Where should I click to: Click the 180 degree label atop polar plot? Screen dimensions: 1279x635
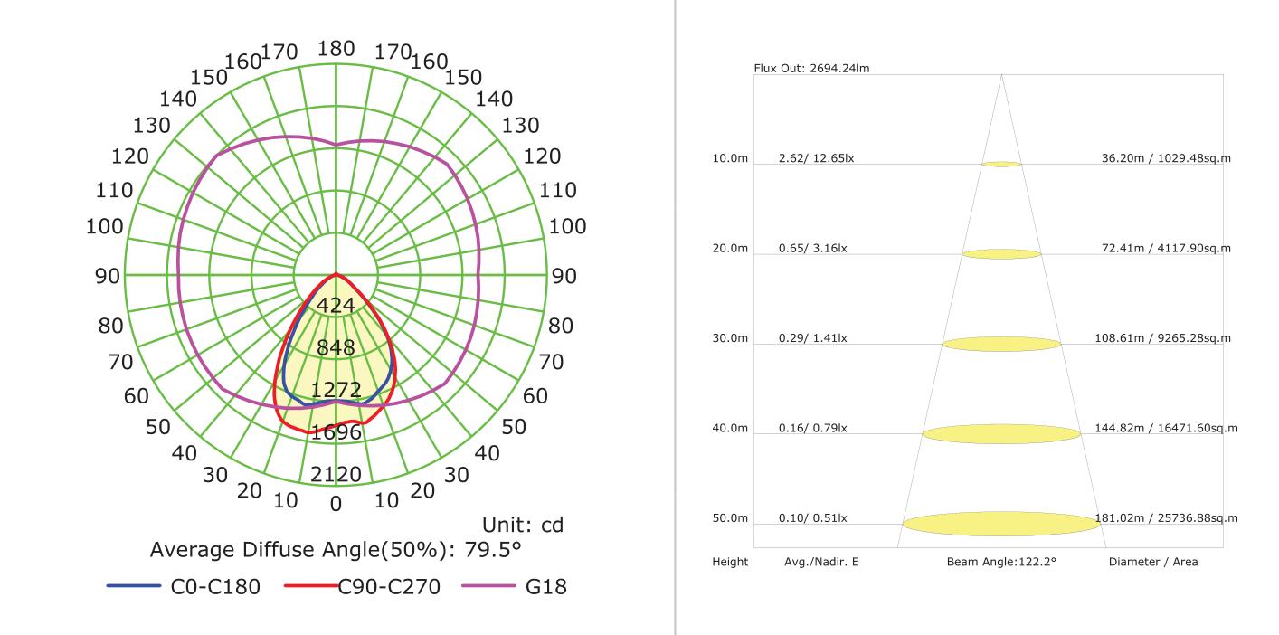(336, 49)
